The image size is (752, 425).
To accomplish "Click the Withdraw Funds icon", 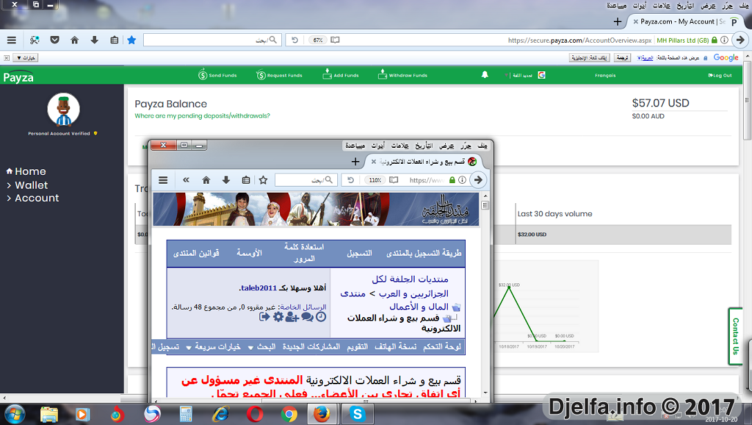I will coord(382,74).
